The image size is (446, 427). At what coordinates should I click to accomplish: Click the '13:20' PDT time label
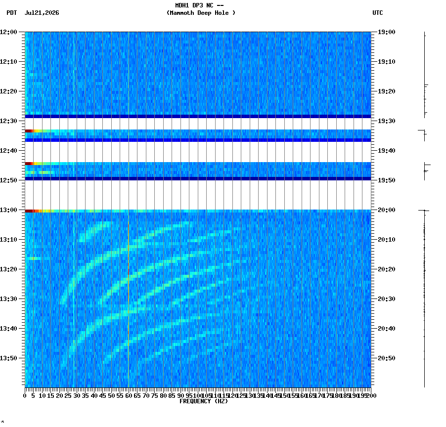coord(8,269)
